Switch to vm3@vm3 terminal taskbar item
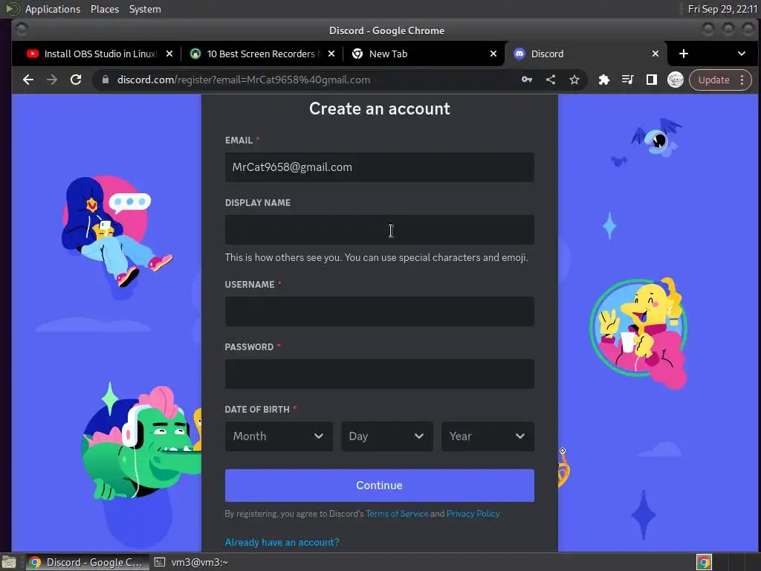Viewport: 761px width, 571px height. pos(191,562)
